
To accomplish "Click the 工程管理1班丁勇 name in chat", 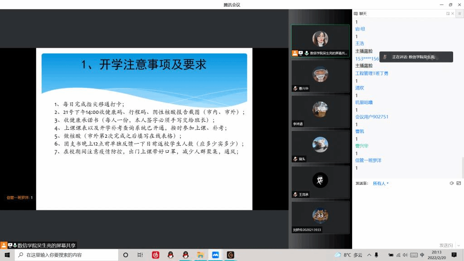I will [x=372, y=73].
